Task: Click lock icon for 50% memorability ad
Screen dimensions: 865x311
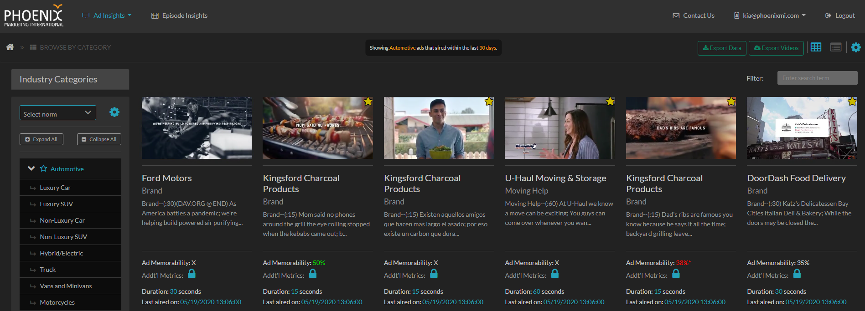Action: pyautogui.click(x=313, y=273)
